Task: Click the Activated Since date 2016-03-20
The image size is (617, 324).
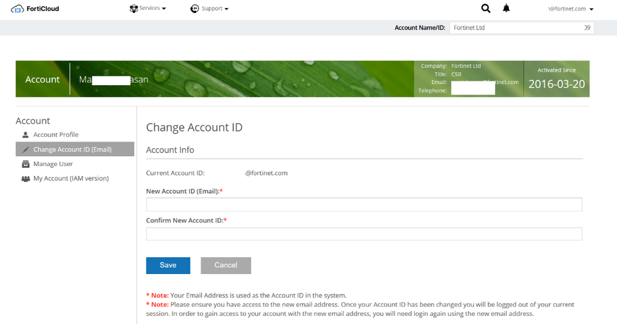Action: point(556,84)
